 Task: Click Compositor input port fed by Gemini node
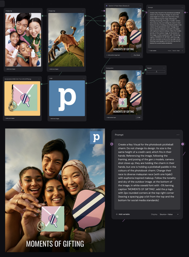pyautogui.click(x=104, y=73)
